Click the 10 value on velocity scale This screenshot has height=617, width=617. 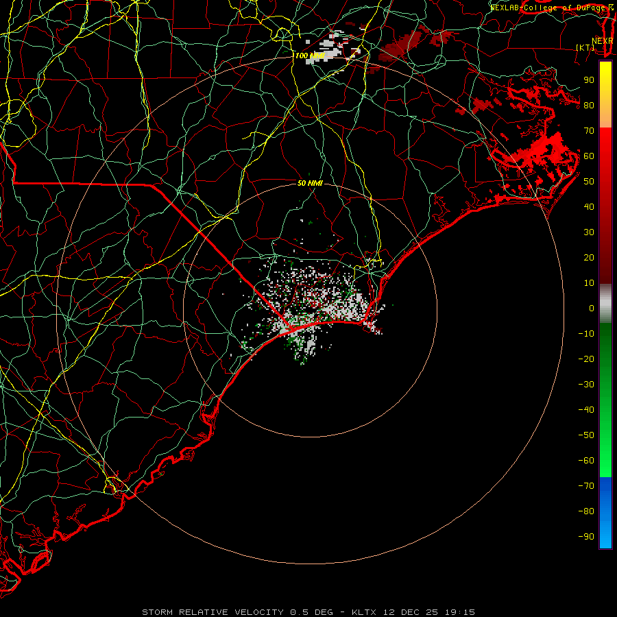click(x=589, y=283)
